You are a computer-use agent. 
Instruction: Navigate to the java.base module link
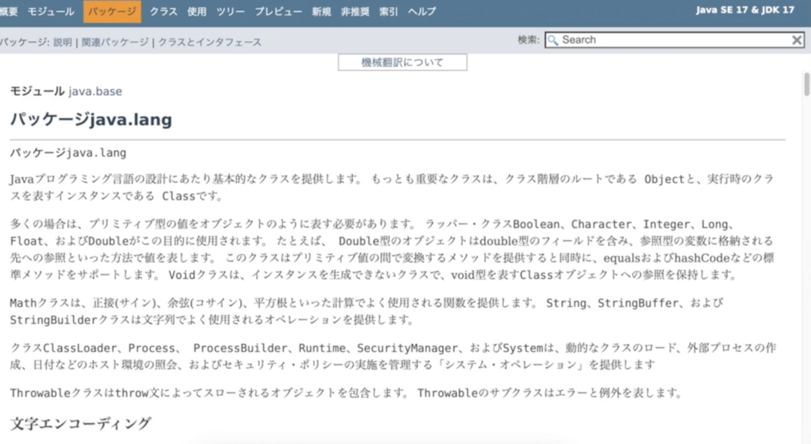pyautogui.click(x=95, y=91)
